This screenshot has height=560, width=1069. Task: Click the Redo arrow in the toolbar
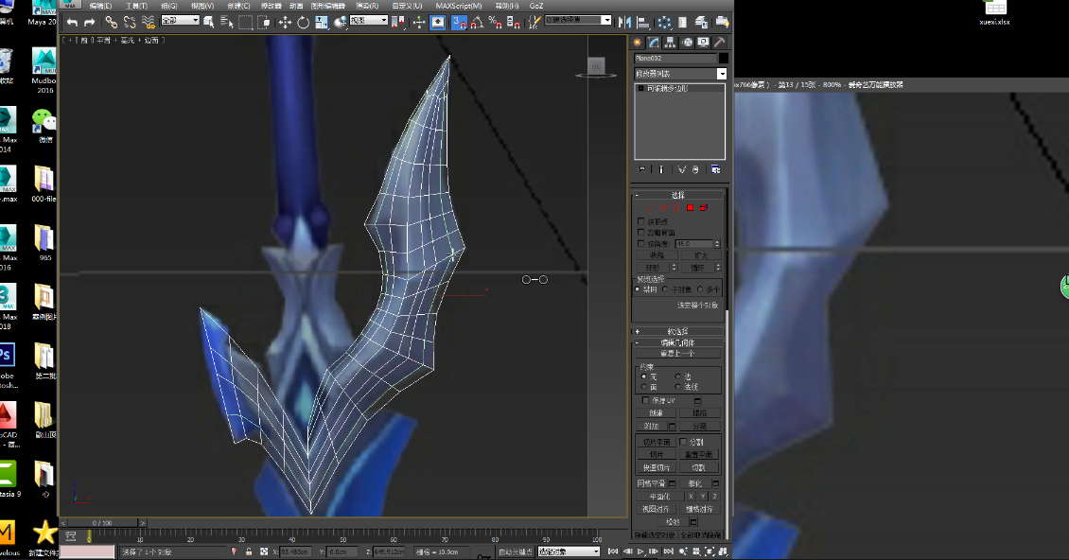[x=89, y=23]
